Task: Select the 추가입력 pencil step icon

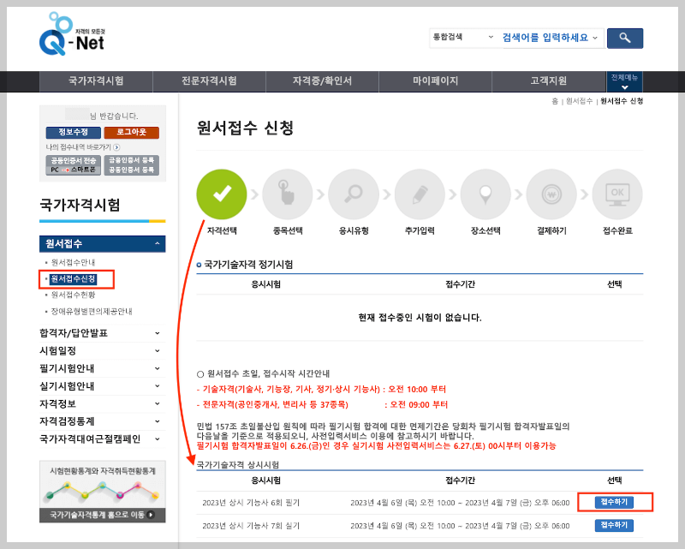Action: [419, 194]
